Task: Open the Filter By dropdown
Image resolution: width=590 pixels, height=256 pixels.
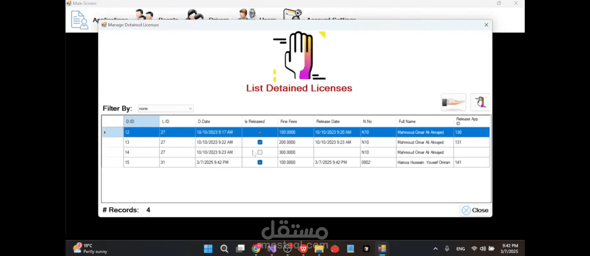Action: [165, 108]
